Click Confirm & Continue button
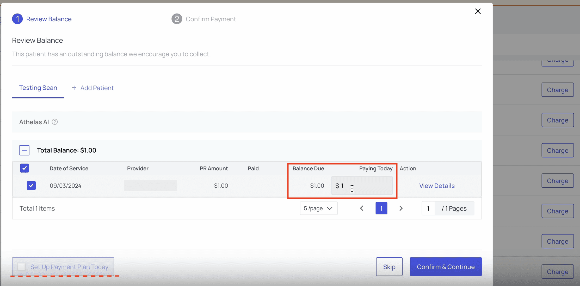Image resolution: width=580 pixels, height=286 pixels. click(446, 267)
